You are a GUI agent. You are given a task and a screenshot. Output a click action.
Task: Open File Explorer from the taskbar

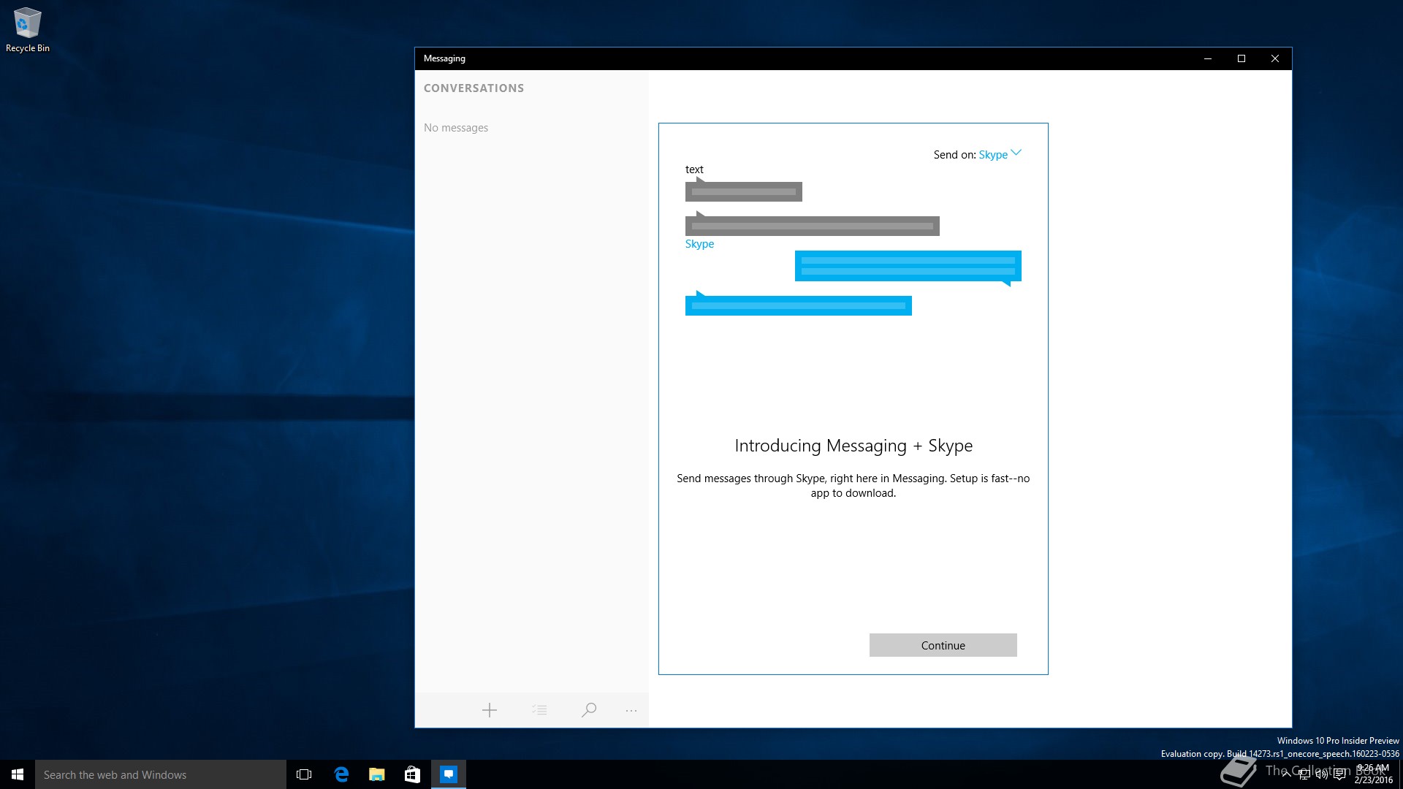(x=377, y=774)
